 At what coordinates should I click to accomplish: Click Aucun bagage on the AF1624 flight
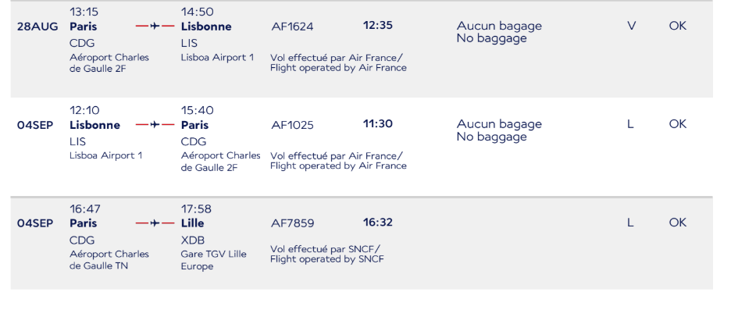(x=499, y=26)
